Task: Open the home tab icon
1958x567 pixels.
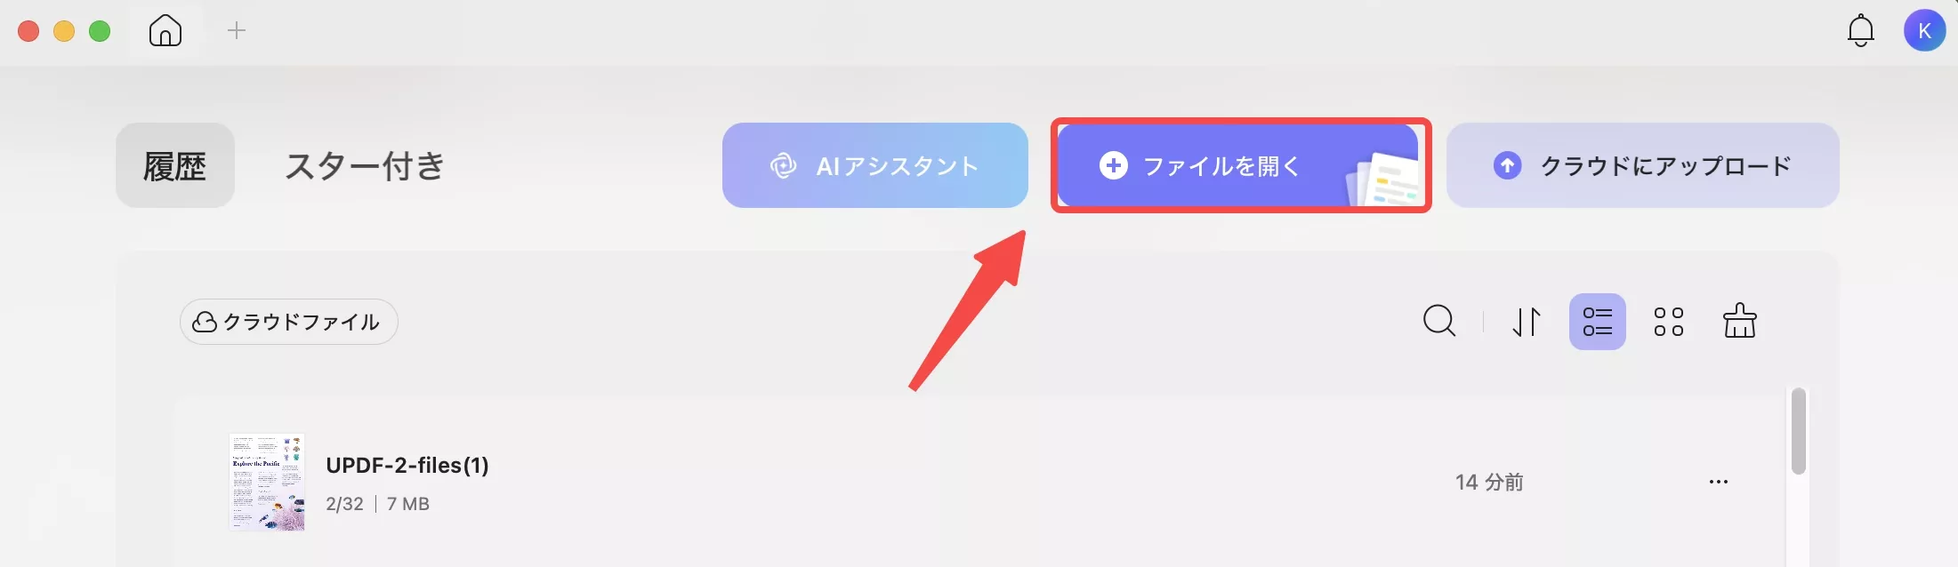Action: click(165, 30)
